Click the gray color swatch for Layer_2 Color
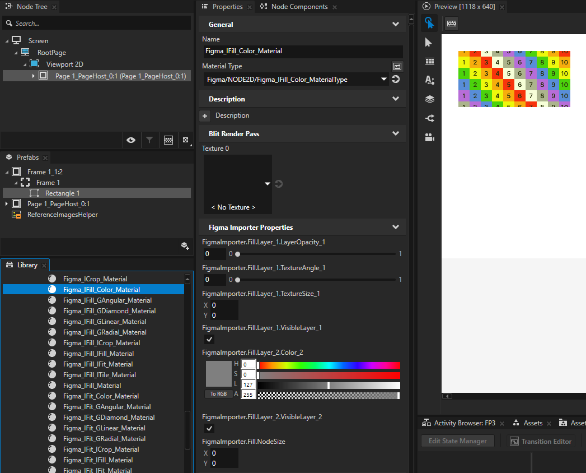Viewport: 586px width, 473px height. click(x=218, y=373)
